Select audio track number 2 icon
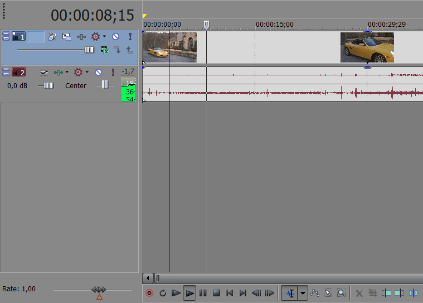Viewport: 423px width, 303px height. pos(18,72)
